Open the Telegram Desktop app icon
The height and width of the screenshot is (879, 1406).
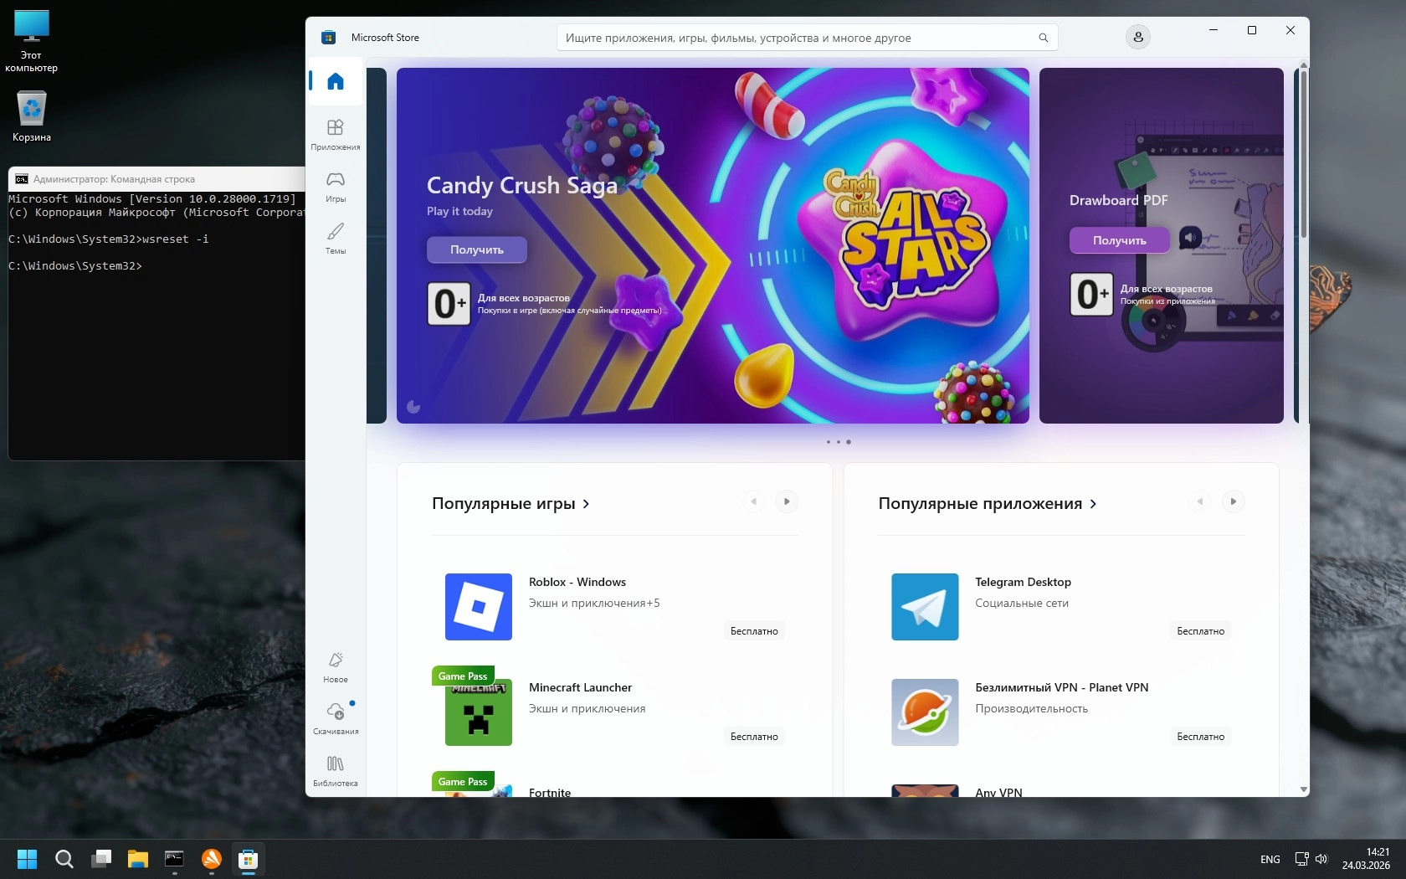(x=925, y=607)
